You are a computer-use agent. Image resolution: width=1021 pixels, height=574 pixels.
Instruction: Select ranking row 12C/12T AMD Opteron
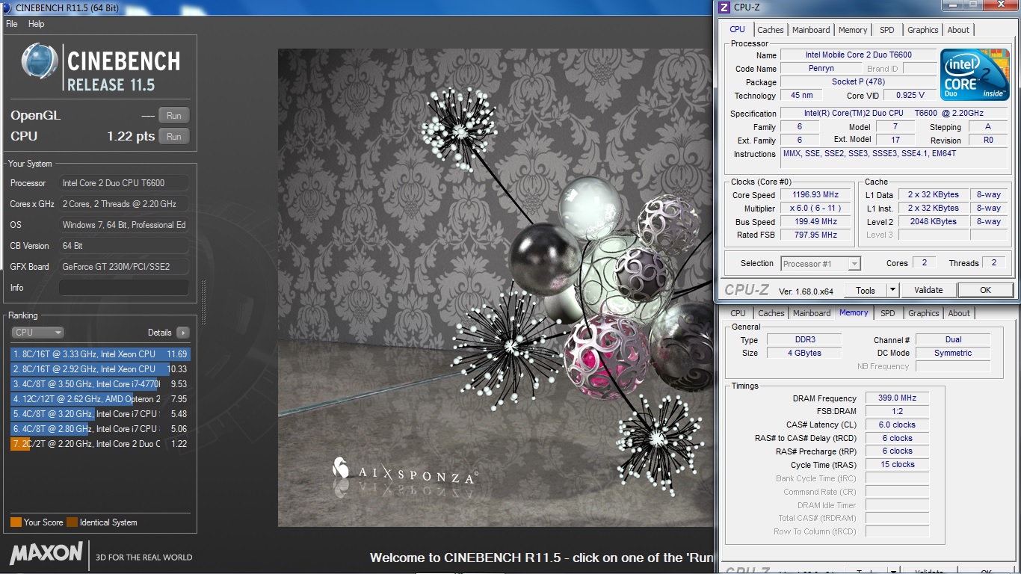(100, 399)
